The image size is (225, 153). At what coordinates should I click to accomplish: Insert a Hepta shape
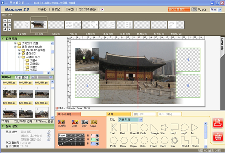pyautogui.click(x=134, y=142)
